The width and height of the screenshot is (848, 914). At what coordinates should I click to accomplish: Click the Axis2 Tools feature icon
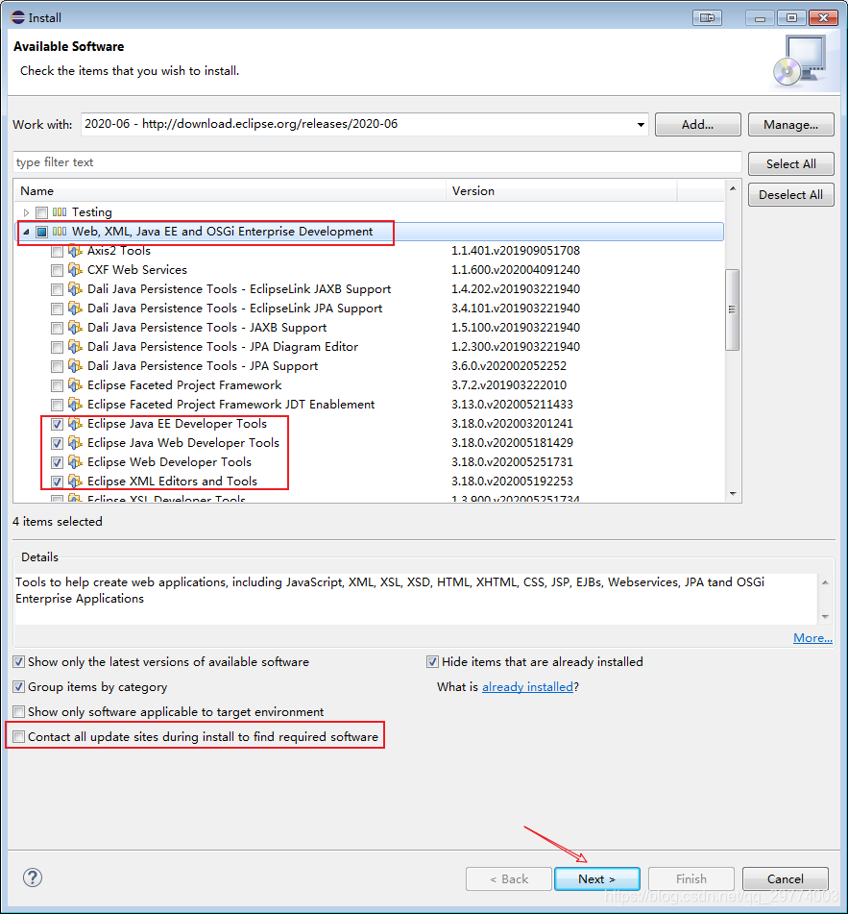75,251
